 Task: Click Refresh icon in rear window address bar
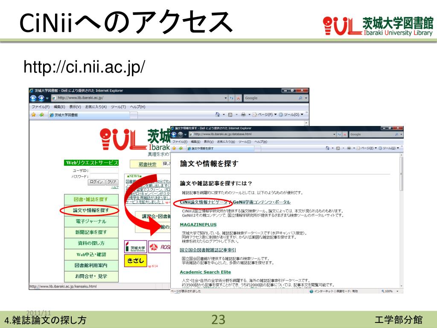click(x=231, y=98)
